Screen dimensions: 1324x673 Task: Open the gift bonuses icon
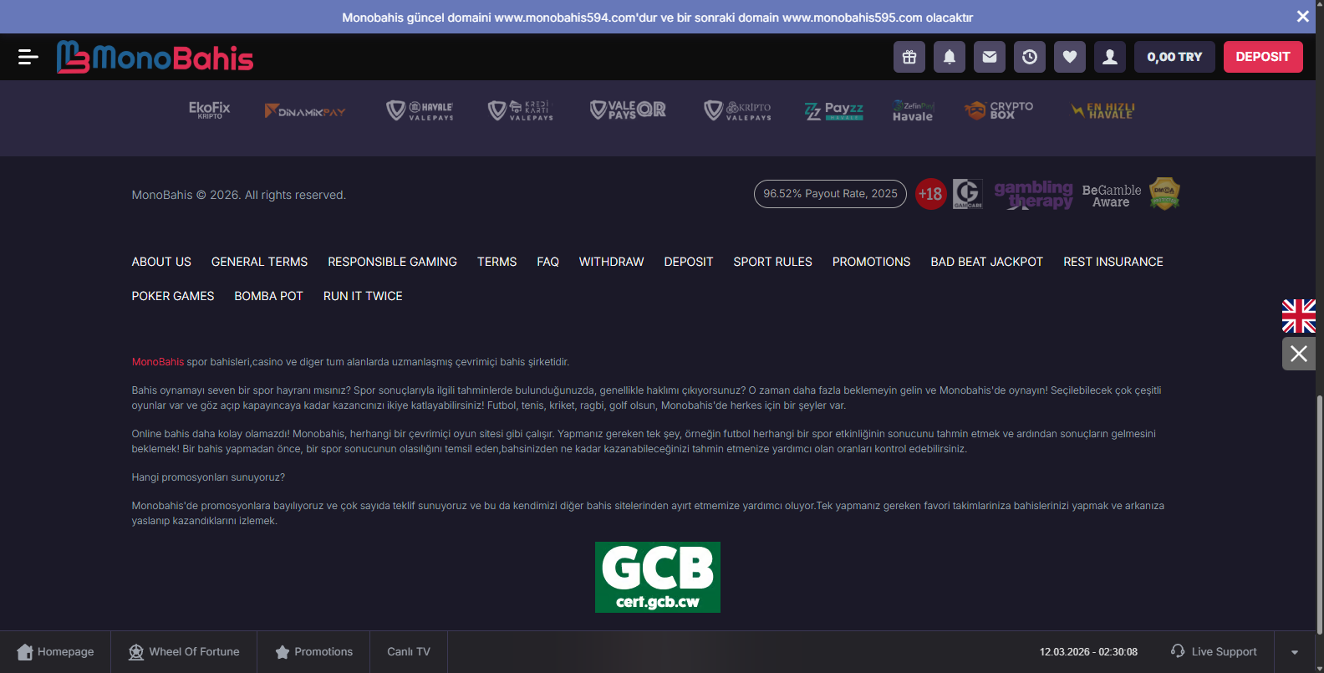[x=909, y=57]
